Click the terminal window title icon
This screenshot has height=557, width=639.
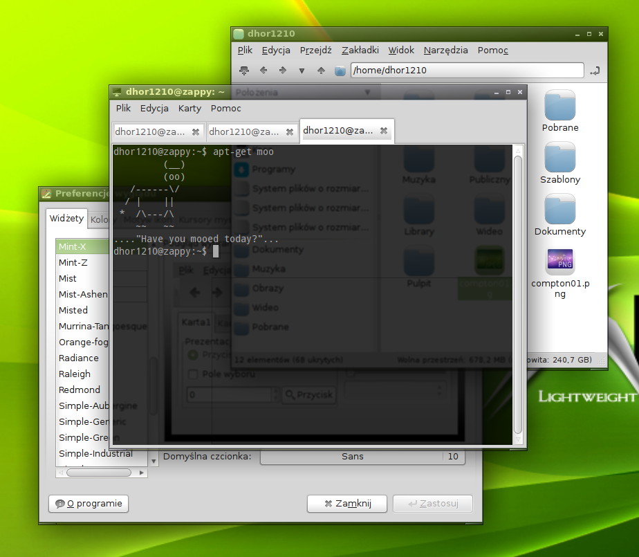pyautogui.click(x=118, y=92)
